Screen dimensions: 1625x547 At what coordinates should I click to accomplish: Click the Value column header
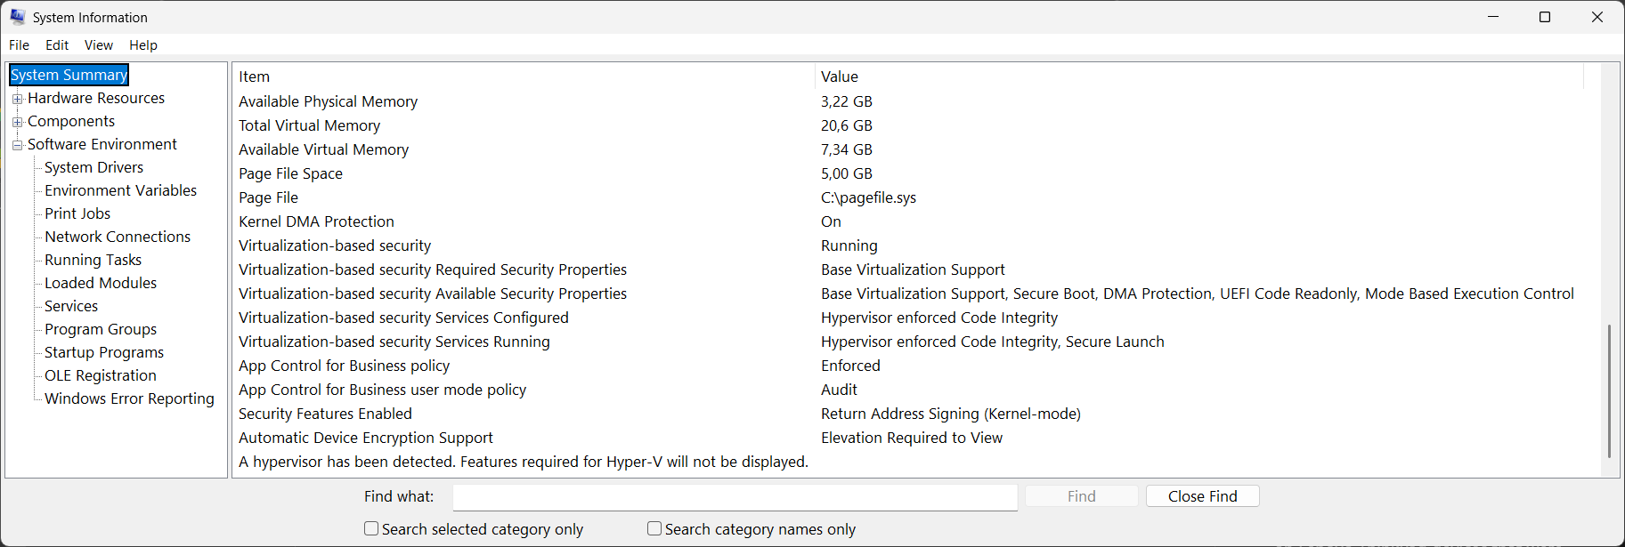[x=1199, y=76]
